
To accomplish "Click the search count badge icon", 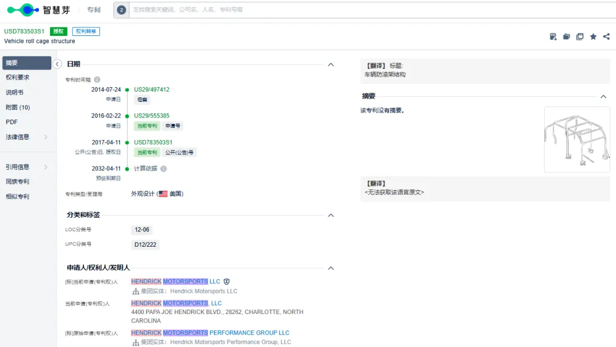I will pyautogui.click(x=121, y=10).
